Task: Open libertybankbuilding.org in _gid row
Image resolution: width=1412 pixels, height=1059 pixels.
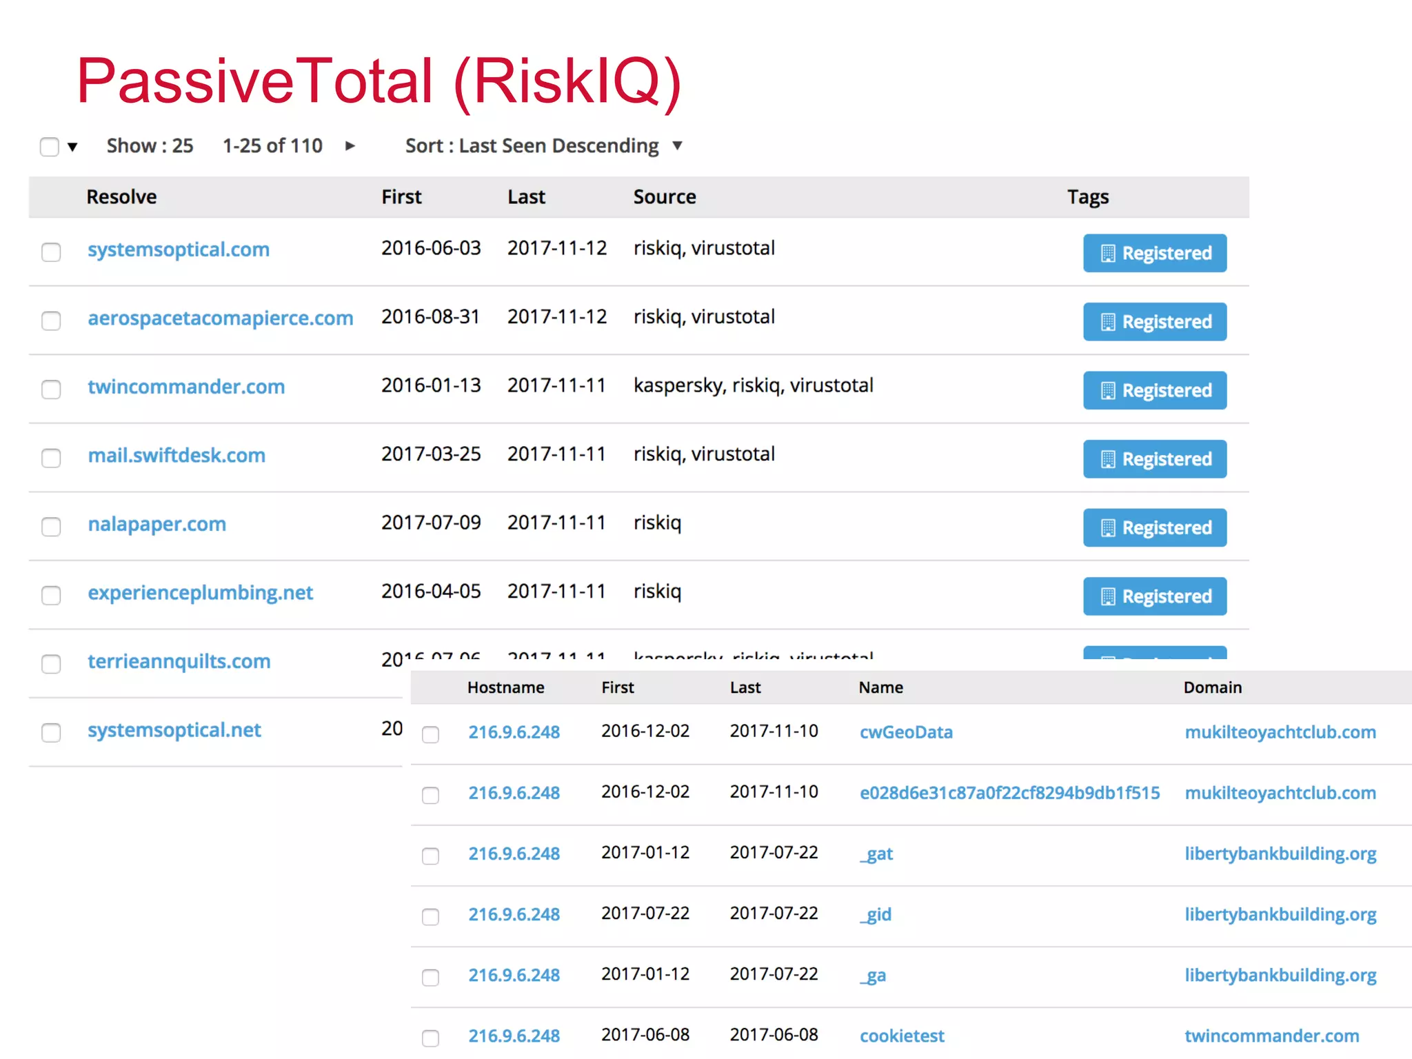Action: coord(1280,914)
